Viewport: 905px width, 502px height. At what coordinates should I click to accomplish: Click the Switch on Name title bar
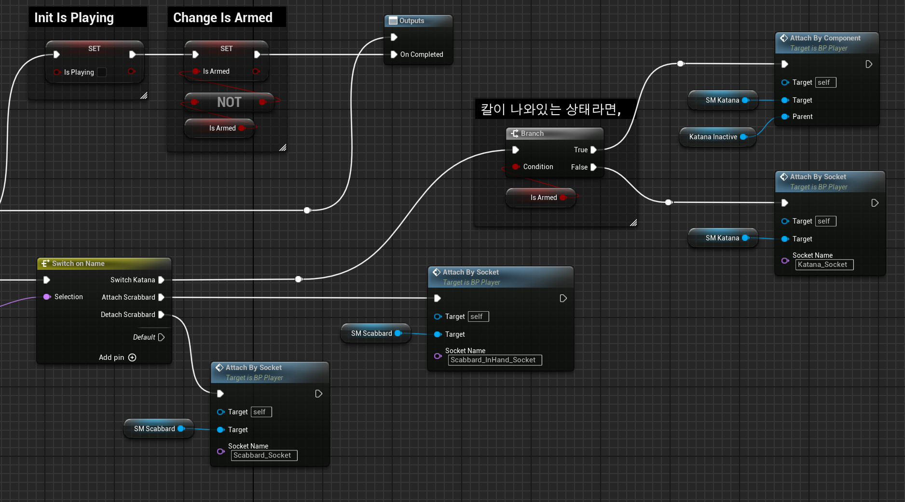coord(104,264)
